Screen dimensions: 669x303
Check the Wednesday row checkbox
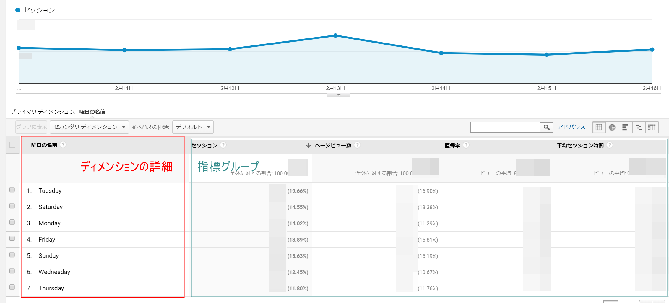pos(12,271)
